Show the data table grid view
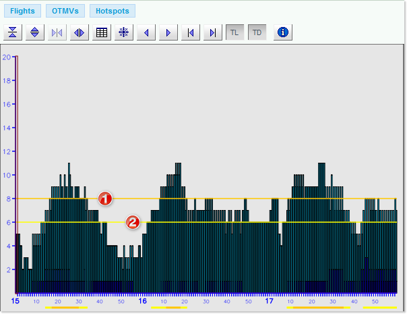Screen dimensions: 407x314 (x=102, y=32)
